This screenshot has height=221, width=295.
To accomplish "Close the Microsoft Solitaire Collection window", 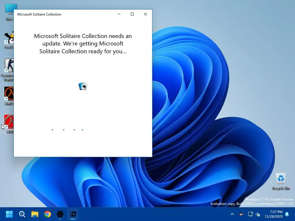I will (x=145, y=14).
